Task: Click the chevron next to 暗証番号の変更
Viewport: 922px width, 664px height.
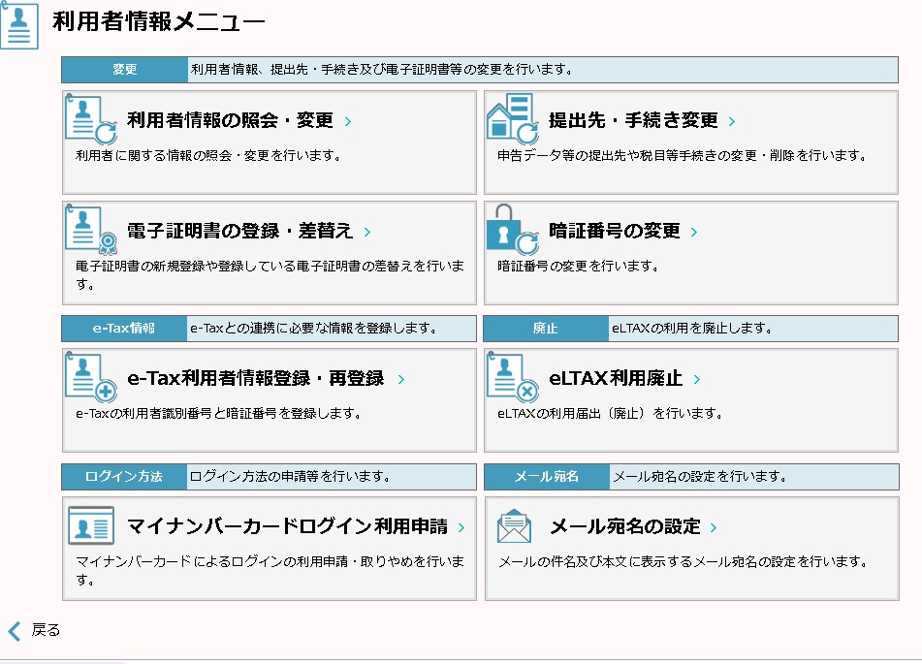Action: click(694, 233)
